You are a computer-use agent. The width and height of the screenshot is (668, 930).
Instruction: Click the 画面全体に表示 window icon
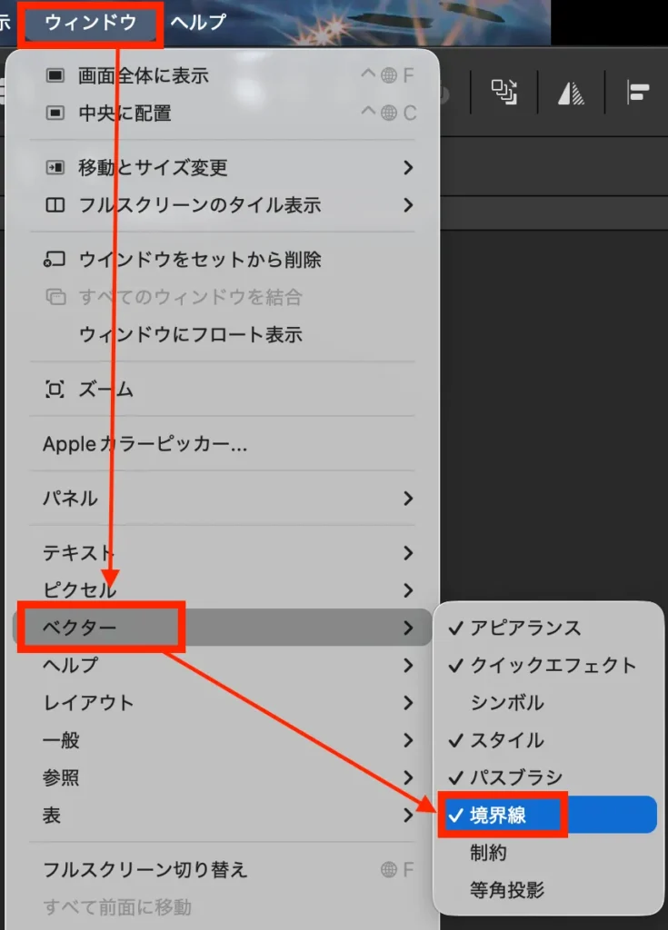55,75
